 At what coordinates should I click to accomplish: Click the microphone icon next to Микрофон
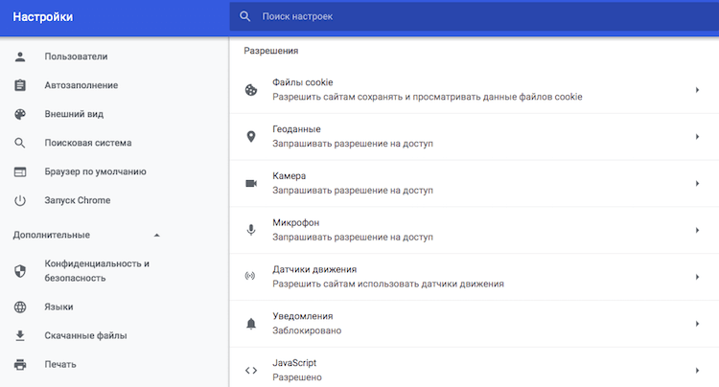[x=251, y=230]
